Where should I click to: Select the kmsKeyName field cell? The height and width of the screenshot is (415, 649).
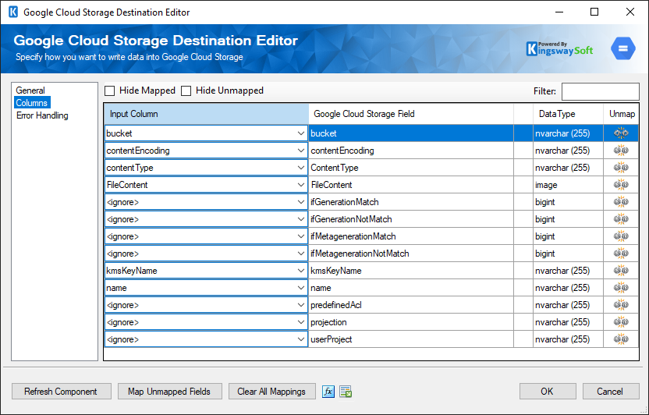[x=411, y=271]
